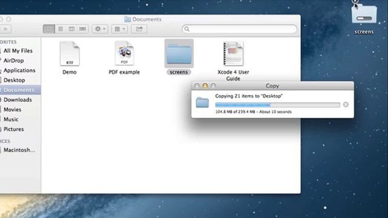Click the folder icon in Copy dialog
The height and width of the screenshot is (218, 388).
click(x=202, y=102)
